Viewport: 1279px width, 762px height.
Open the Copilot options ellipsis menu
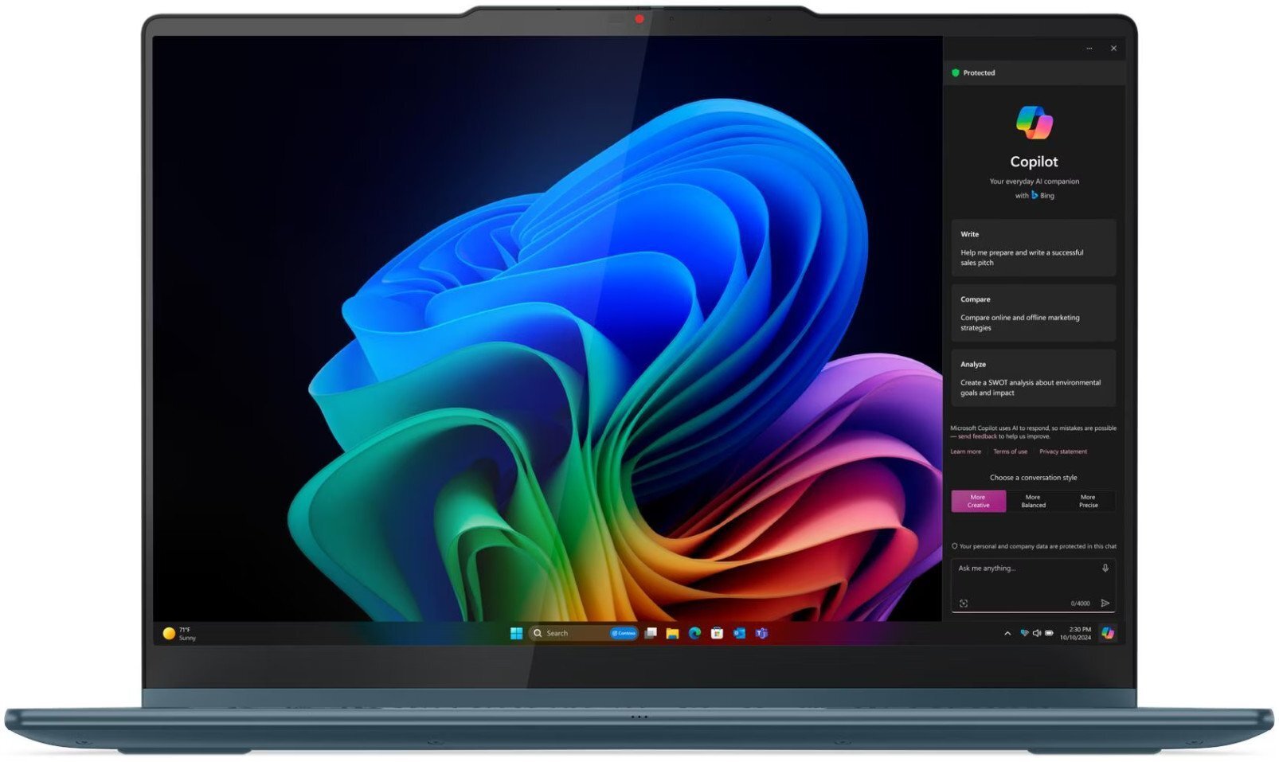click(x=1089, y=48)
